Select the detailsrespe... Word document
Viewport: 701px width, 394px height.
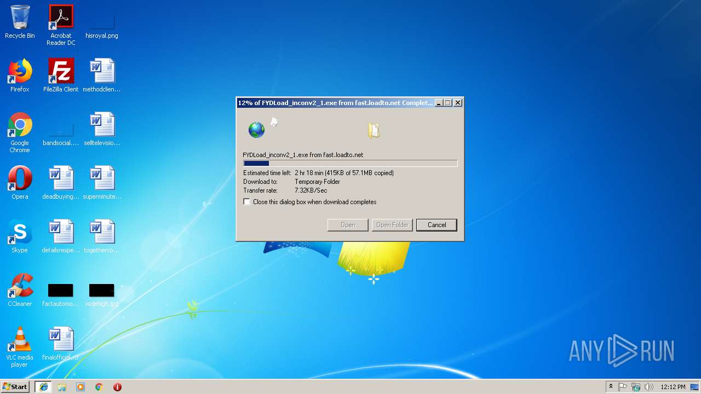pos(61,236)
